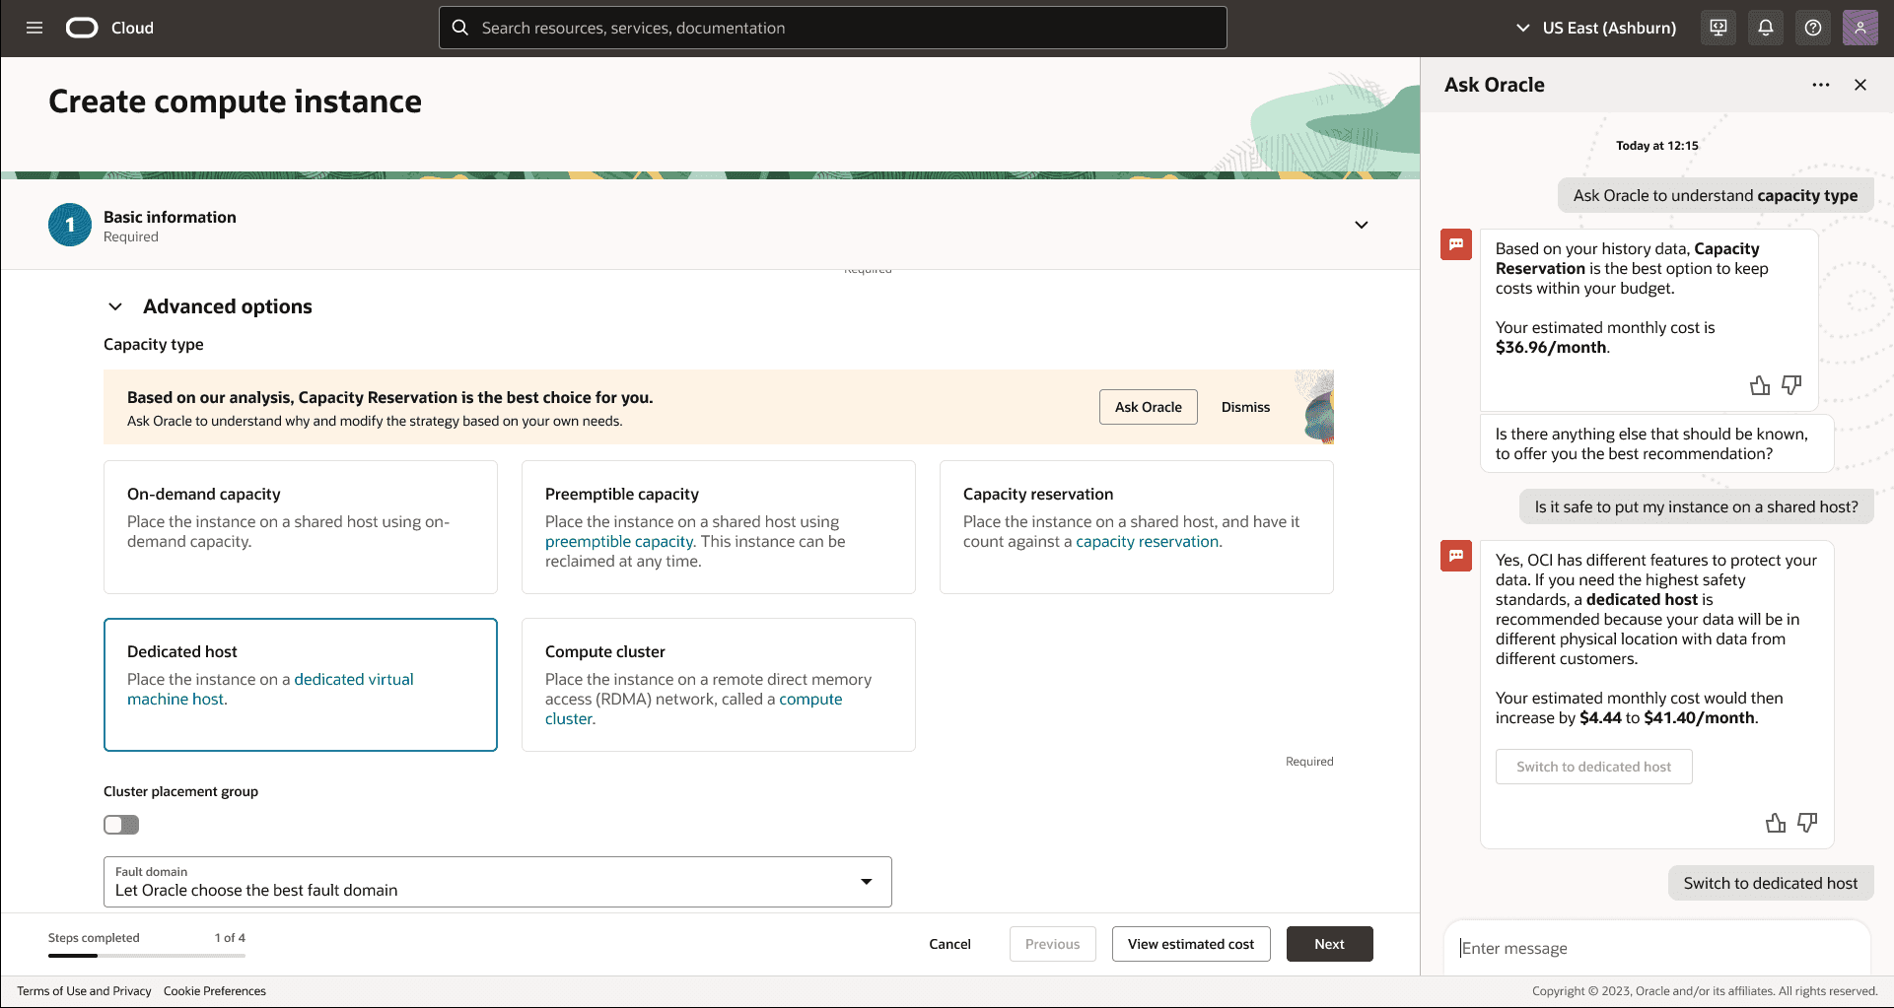This screenshot has width=1894, height=1008.
Task: Select the Dedicated host card
Action: pos(301,685)
